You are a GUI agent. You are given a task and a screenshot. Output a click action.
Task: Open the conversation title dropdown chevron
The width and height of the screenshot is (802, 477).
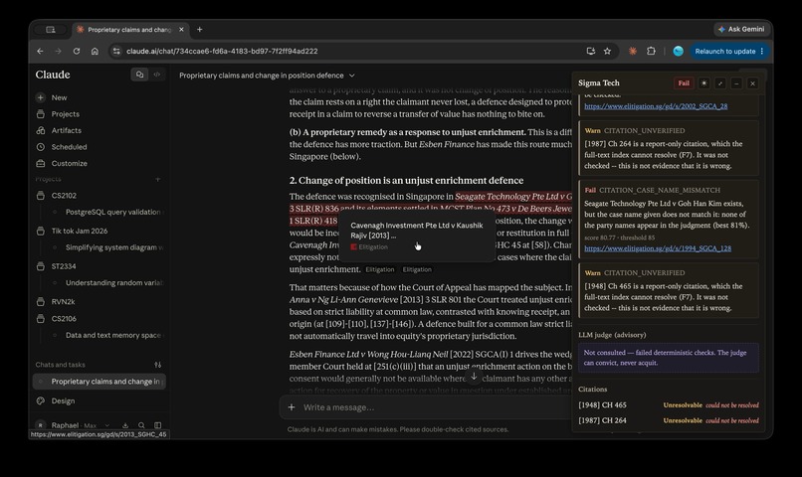[x=352, y=76]
